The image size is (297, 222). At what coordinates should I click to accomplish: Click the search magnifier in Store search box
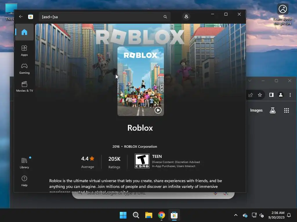[165, 17]
